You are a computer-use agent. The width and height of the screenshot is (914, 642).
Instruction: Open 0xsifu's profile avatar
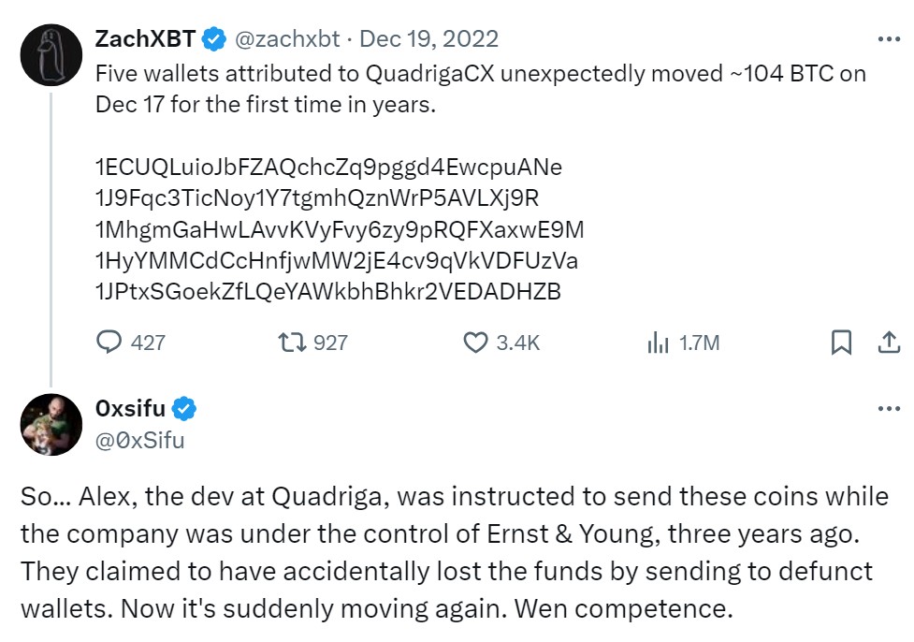(x=51, y=425)
